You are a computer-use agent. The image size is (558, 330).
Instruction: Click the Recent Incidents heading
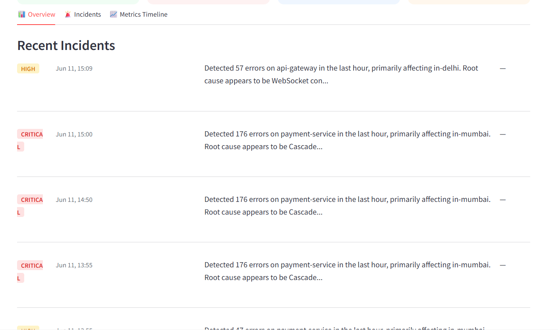point(66,46)
